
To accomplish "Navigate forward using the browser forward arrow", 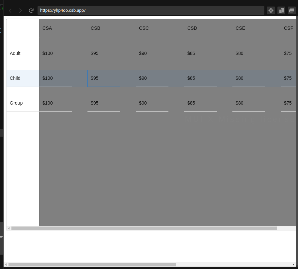I will point(20,10).
